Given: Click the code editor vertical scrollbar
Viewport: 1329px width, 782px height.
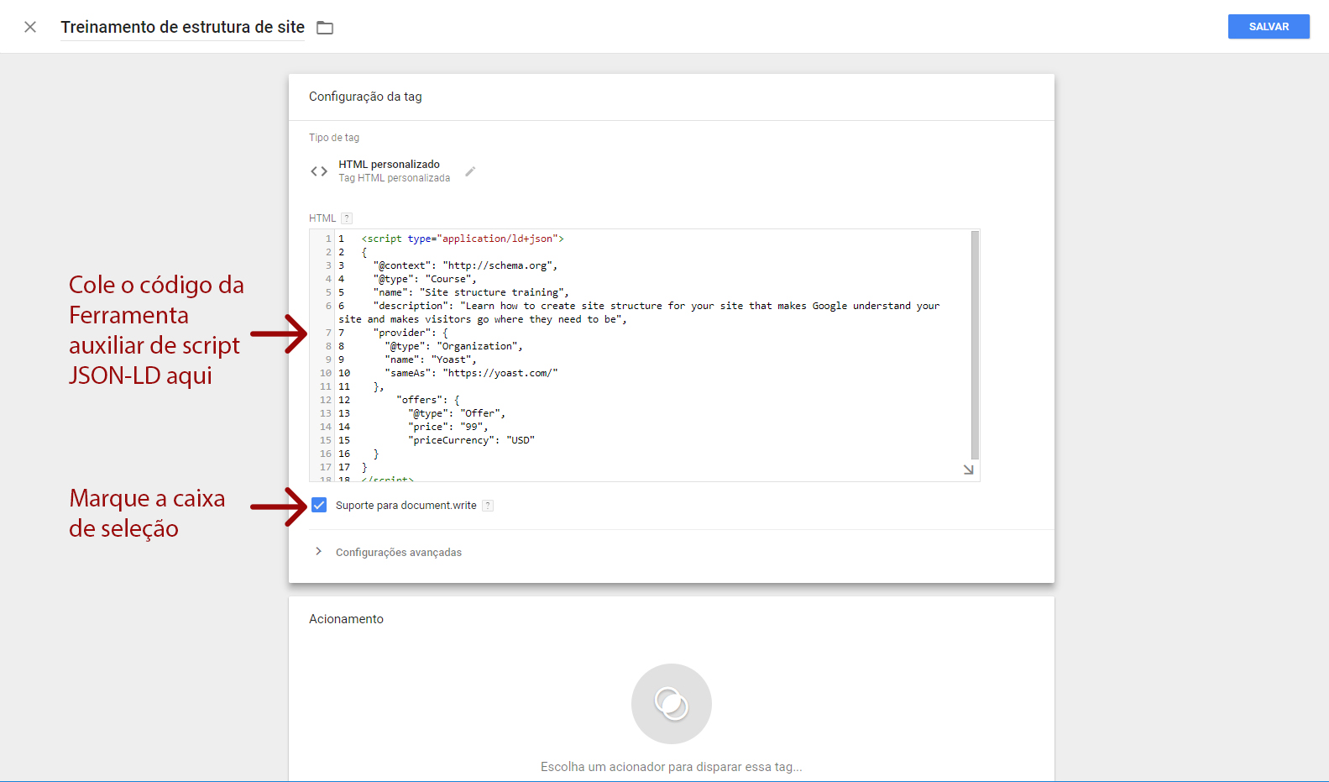Looking at the screenshot, I should tap(975, 344).
